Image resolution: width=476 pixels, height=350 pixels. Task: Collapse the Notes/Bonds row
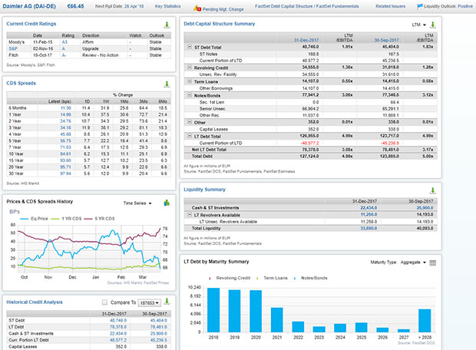point(190,95)
